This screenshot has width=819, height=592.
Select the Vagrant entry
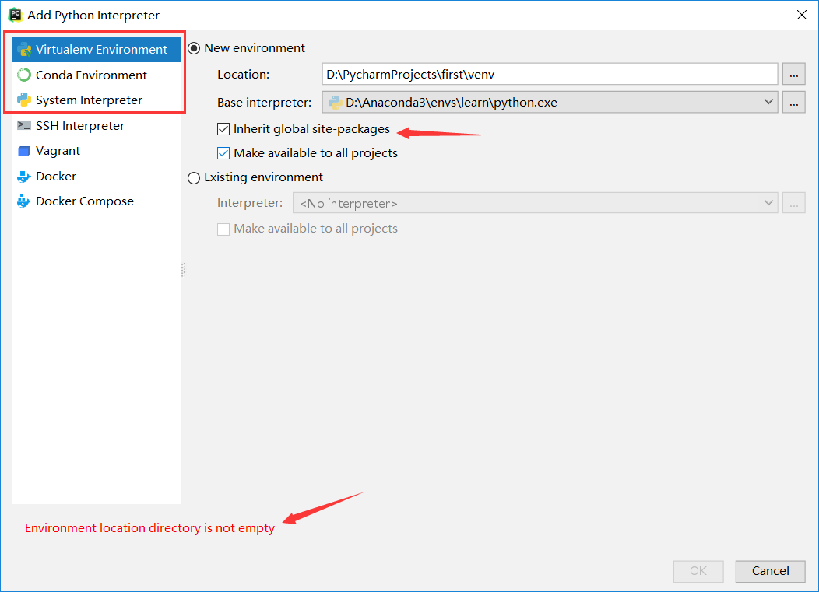(x=97, y=151)
